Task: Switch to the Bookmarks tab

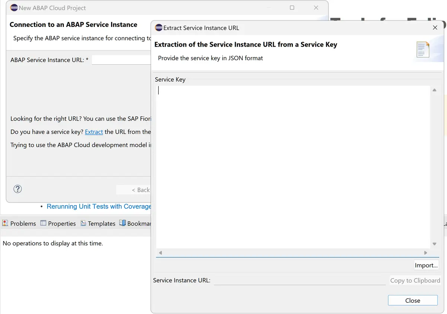Action: click(135, 223)
